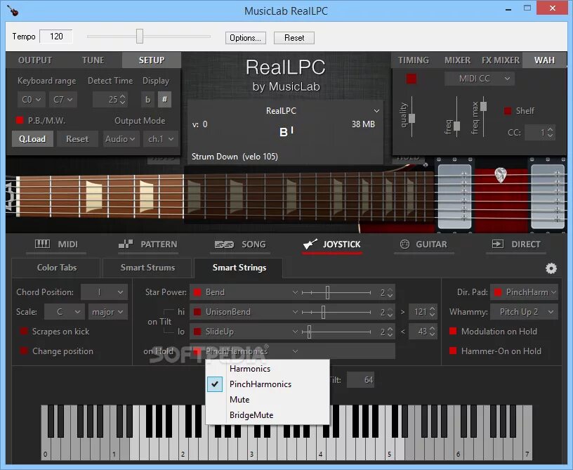573x470 pixels.
Task: Adjust the wah freq max slider
Action: click(483, 106)
